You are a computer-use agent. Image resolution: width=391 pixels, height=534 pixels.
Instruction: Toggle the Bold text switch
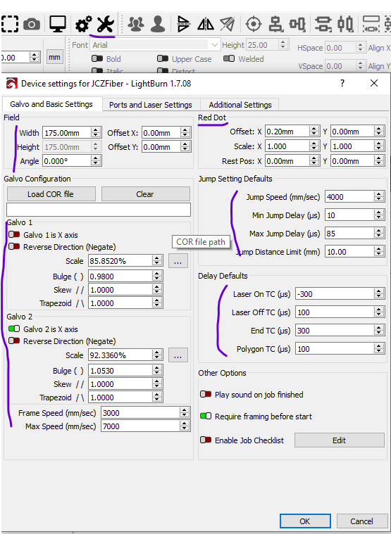pos(97,58)
